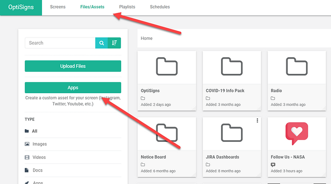The width and height of the screenshot is (331, 184).
Task: Click small folder icon under Notice Board
Action: pos(143,165)
